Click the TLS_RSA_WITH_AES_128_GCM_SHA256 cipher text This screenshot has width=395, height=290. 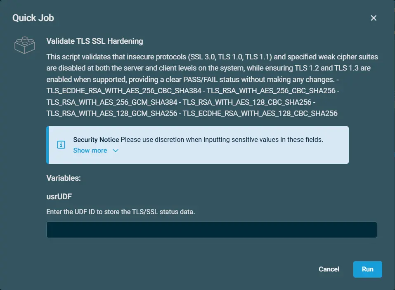(112, 113)
